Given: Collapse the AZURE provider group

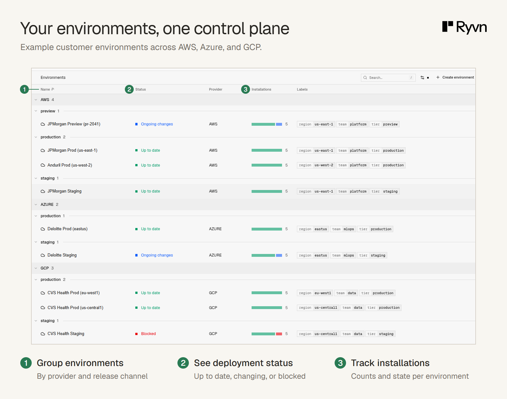Looking at the screenshot, I should pyautogui.click(x=36, y=205).
